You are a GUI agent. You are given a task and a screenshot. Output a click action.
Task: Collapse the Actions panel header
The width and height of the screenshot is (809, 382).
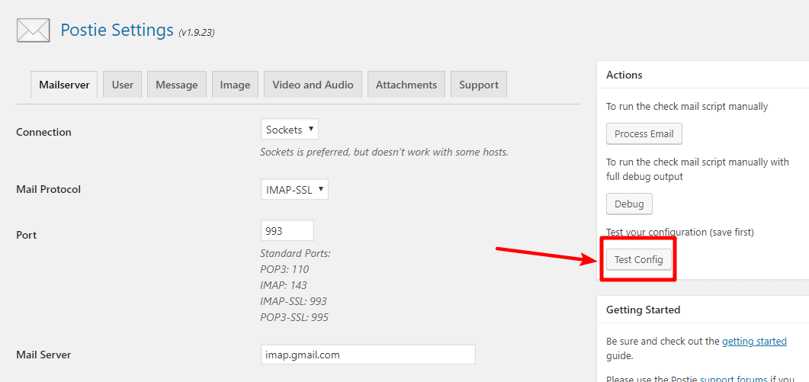point(701,75)
